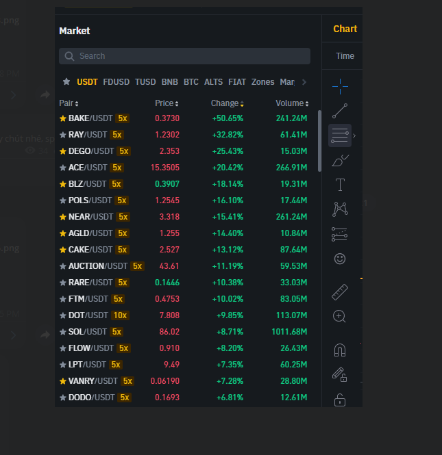This screenshot has width=442, height=455.
Task: Toggle favorite star for CAKE/USDT
Action: click(x=63, y=250)
